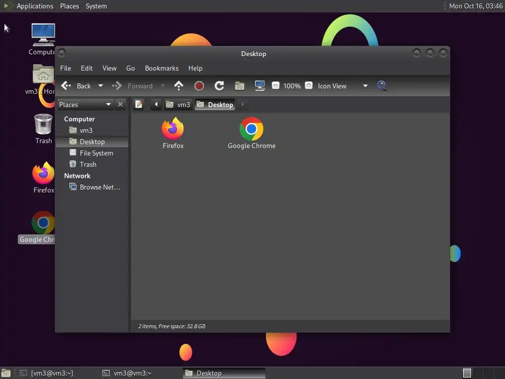
Task: Reset zoom by clicking 100%
Action: pyautogui.click(x=292, y=86)
